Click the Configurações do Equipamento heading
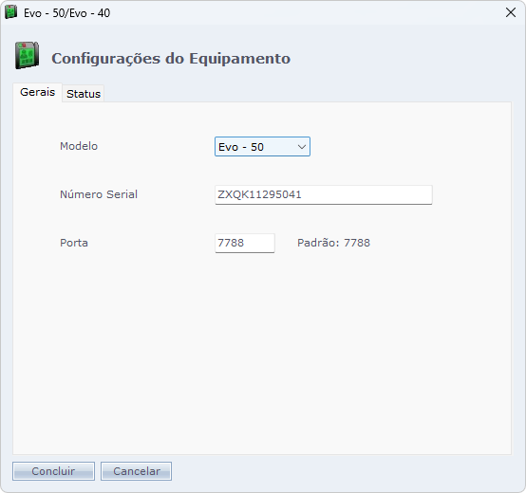Viewport: 526px width, 493px height. [171, 58]
